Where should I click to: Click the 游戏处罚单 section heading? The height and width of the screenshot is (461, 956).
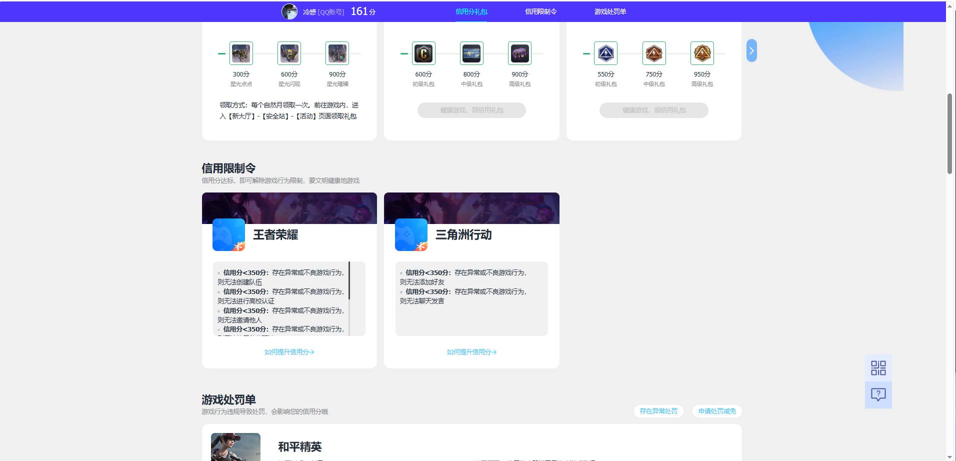(x=228, y=399)
